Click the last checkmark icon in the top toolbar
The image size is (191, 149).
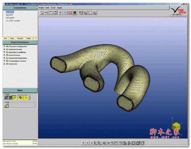[x=95, y=12]
